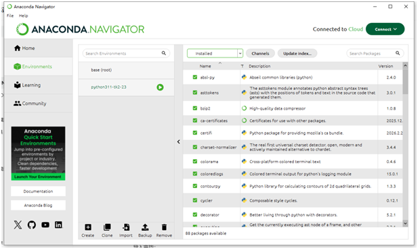418x249 pixels.
Task: Click the package list scrollbar down arrow
Action: [405, 223]
